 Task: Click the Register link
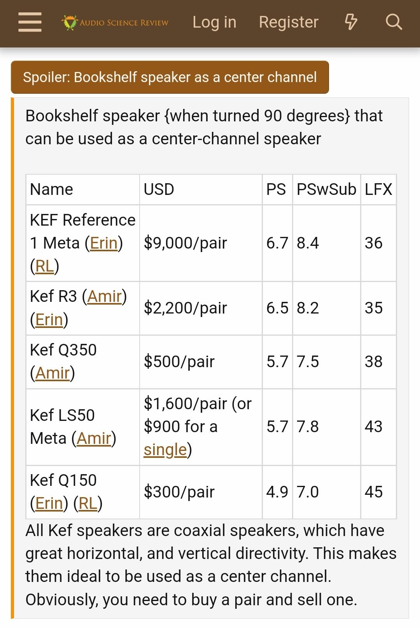[289, 22]
